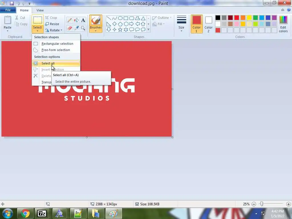Choose the Right arrow shape
Image resolution: width=292 pixels, height=219 pixels.
[132, 24]
